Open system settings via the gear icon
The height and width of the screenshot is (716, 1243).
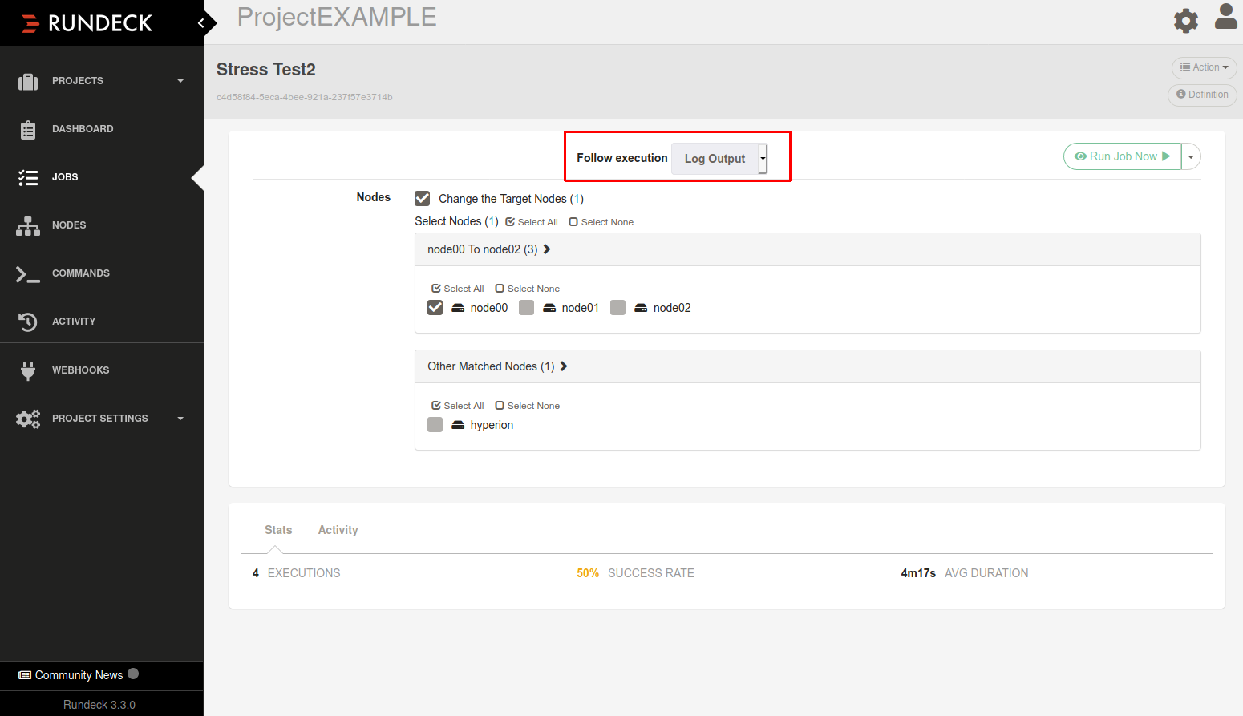coord(1185,21)
